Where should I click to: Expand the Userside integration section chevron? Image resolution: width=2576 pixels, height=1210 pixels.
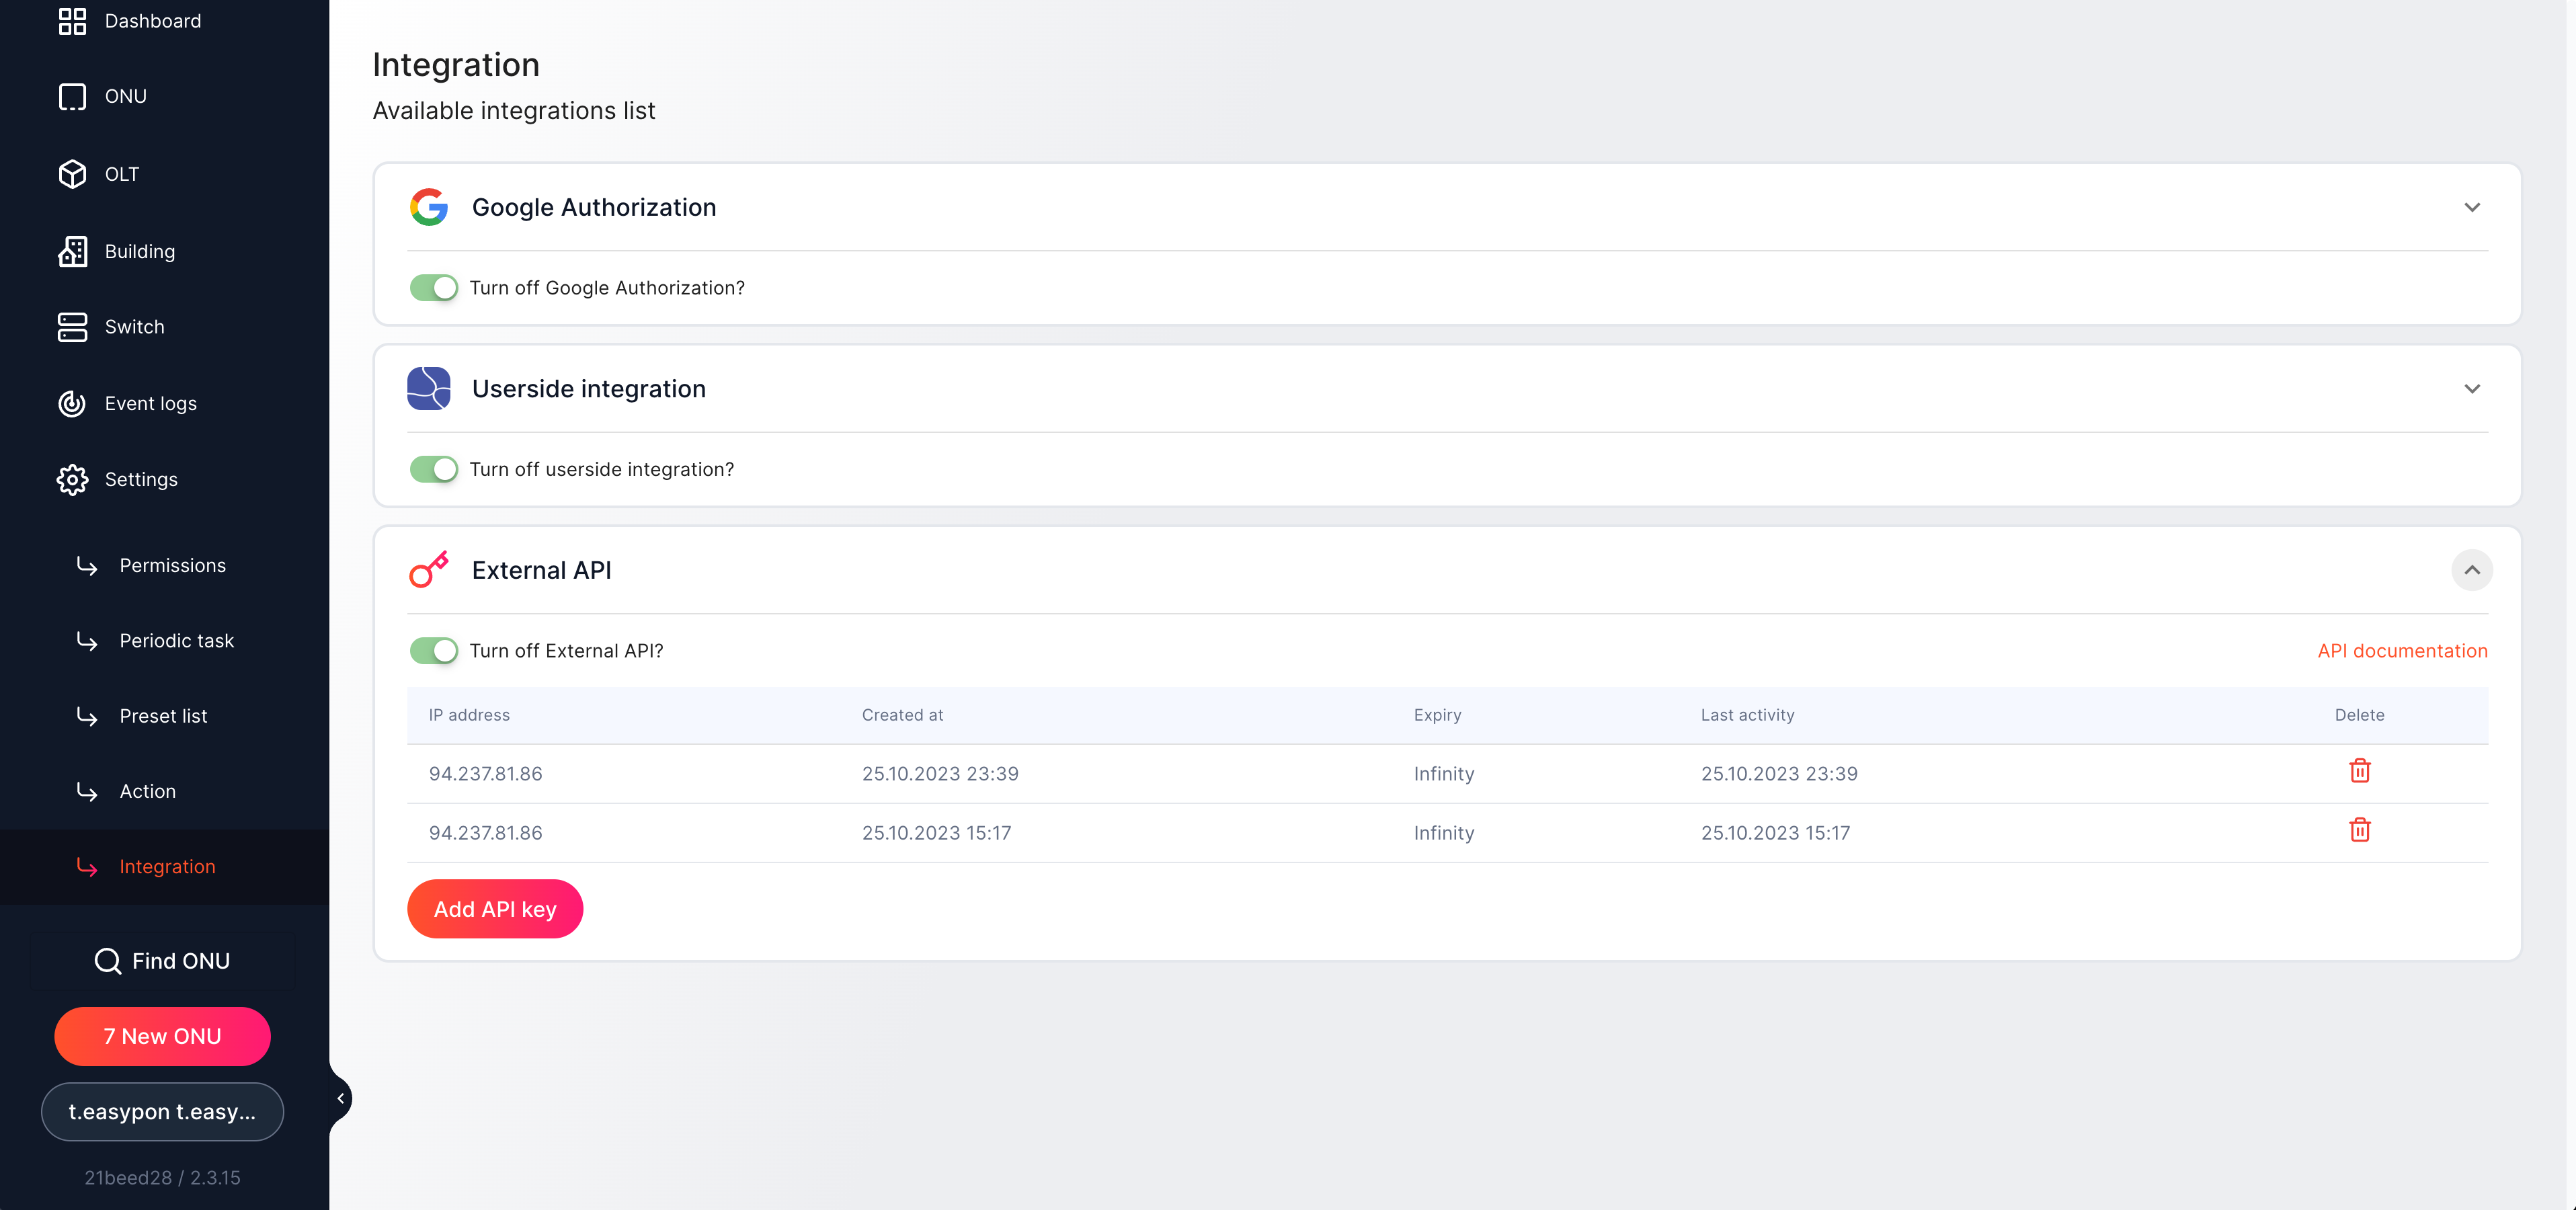point(2471,389)
